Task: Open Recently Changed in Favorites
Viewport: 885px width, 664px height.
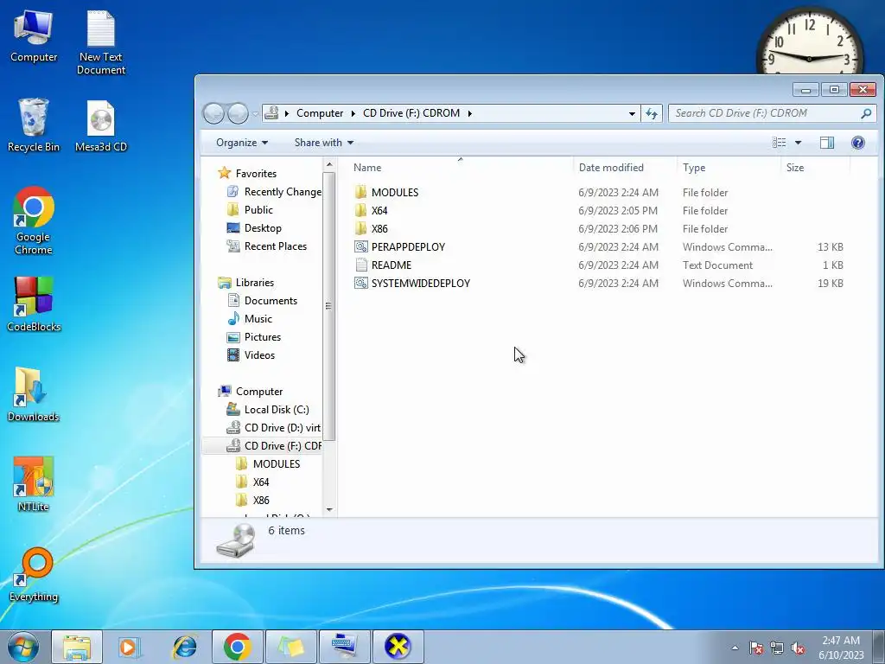Action: point(283,192)
